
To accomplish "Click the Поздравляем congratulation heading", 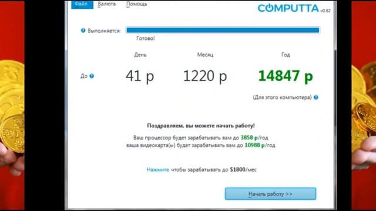I will [201, 126].
